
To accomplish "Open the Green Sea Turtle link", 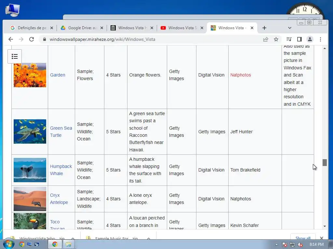I will 61,132.
